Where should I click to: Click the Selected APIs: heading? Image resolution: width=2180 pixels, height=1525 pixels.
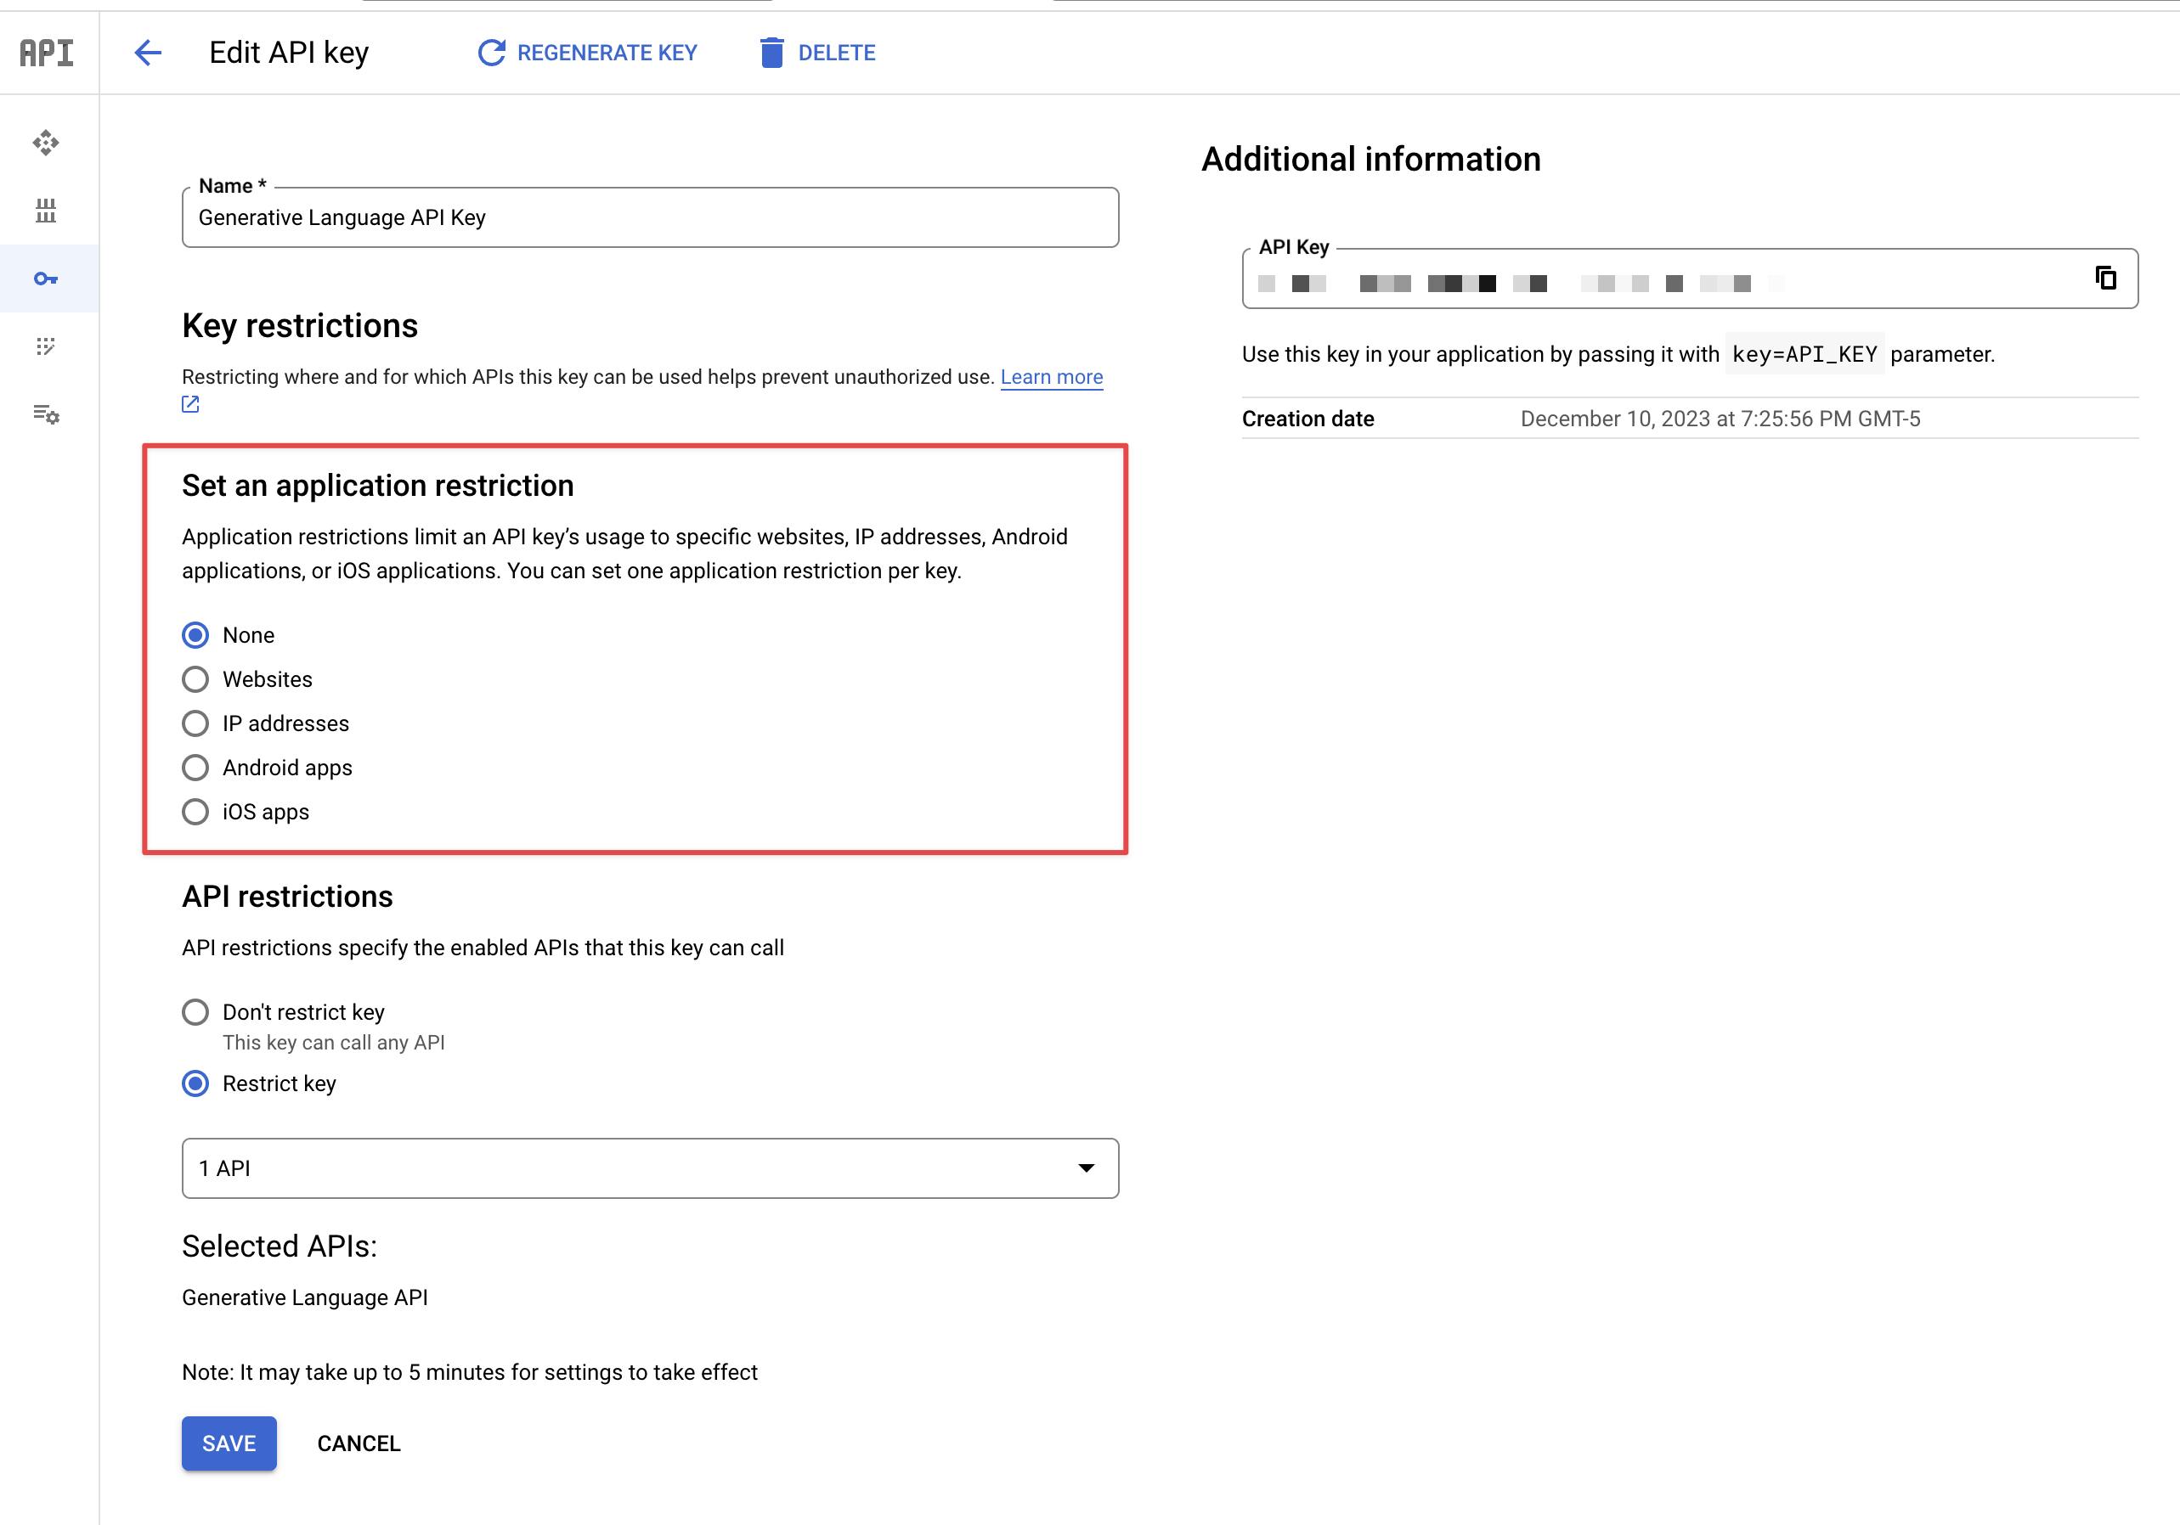[280, 1246]
